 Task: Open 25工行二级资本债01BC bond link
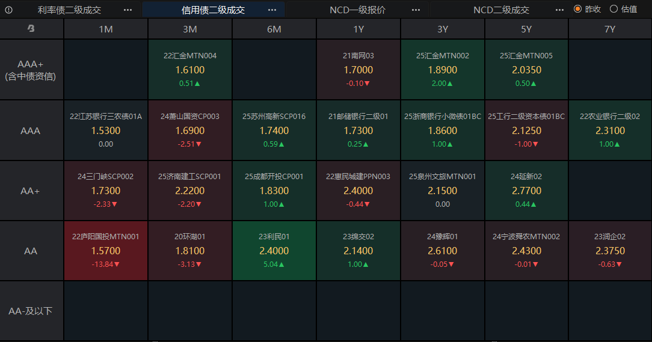point(526,116)
